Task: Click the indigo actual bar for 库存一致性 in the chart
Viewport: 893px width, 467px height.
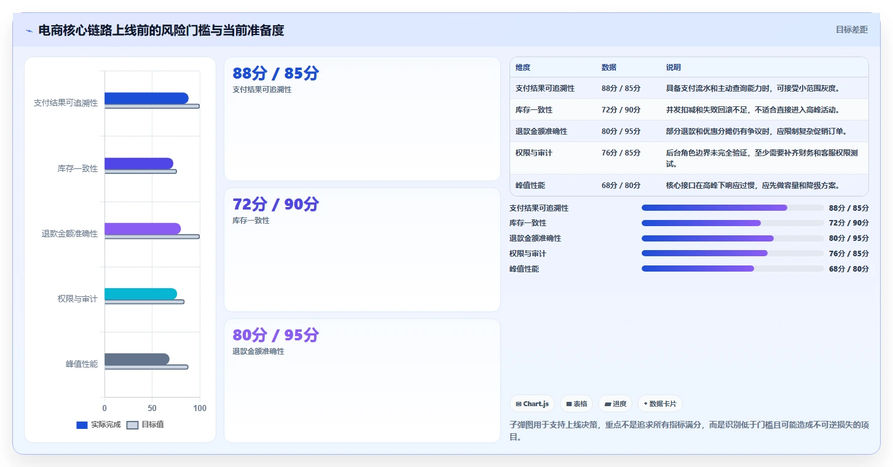Action: pos(139,163)
